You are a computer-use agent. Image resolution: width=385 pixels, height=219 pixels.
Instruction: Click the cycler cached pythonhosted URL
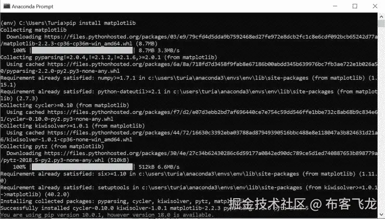pyautogui.click(x=212, y=112)
